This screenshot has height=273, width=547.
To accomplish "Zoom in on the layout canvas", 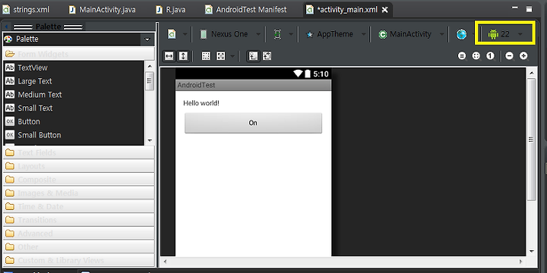I will coord(523,56).
